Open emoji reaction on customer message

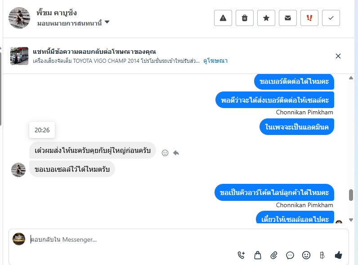pyautogui.click(x=165, y=153)
